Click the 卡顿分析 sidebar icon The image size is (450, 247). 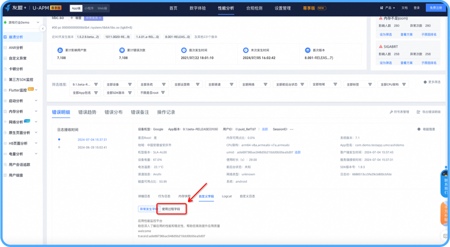(x=5, y=69)
